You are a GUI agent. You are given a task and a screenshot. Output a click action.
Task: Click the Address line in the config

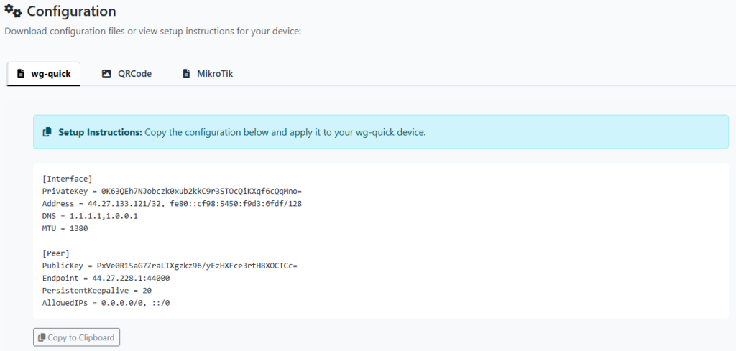pyautogui.click(x=172, y=203)
